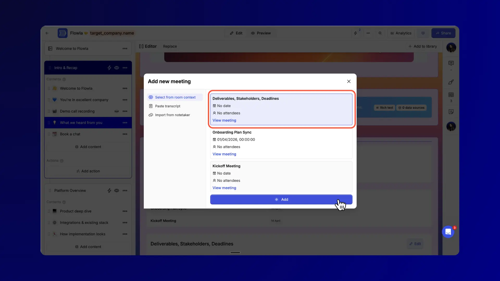The width and height of the screenshot is (500, 281).
Task: Open the search magnifier icon
Action: (380, 33)
